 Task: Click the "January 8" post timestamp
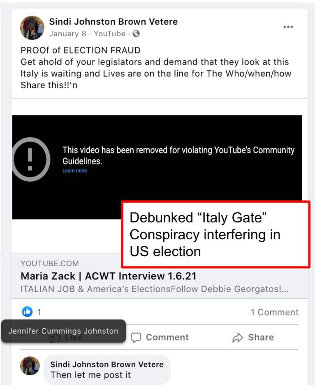[x=67, y=34]
